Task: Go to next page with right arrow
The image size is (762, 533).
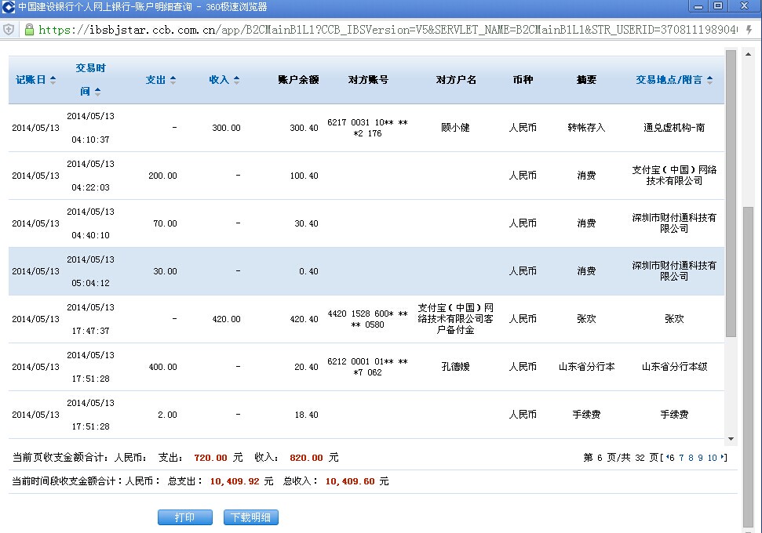Action: click(723, 458)
